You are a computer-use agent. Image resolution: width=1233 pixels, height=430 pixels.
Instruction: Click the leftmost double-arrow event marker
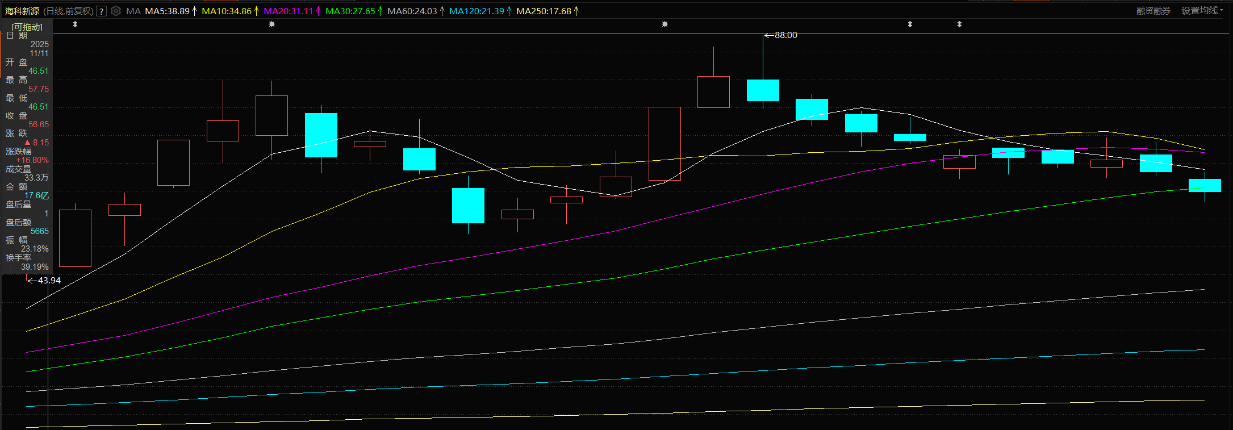(75, 24)
